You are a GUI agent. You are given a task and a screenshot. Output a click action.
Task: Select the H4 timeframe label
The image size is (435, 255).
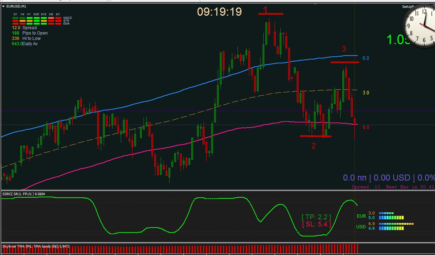pyautogui.click(x=22, y=14)
